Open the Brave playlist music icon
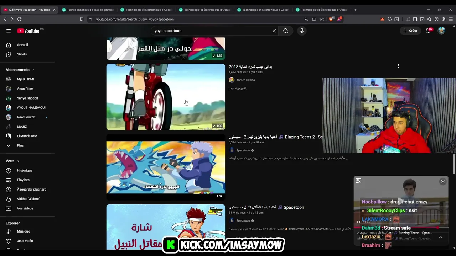This screenshot has height=256, width=456. click(x=408, y=19)
